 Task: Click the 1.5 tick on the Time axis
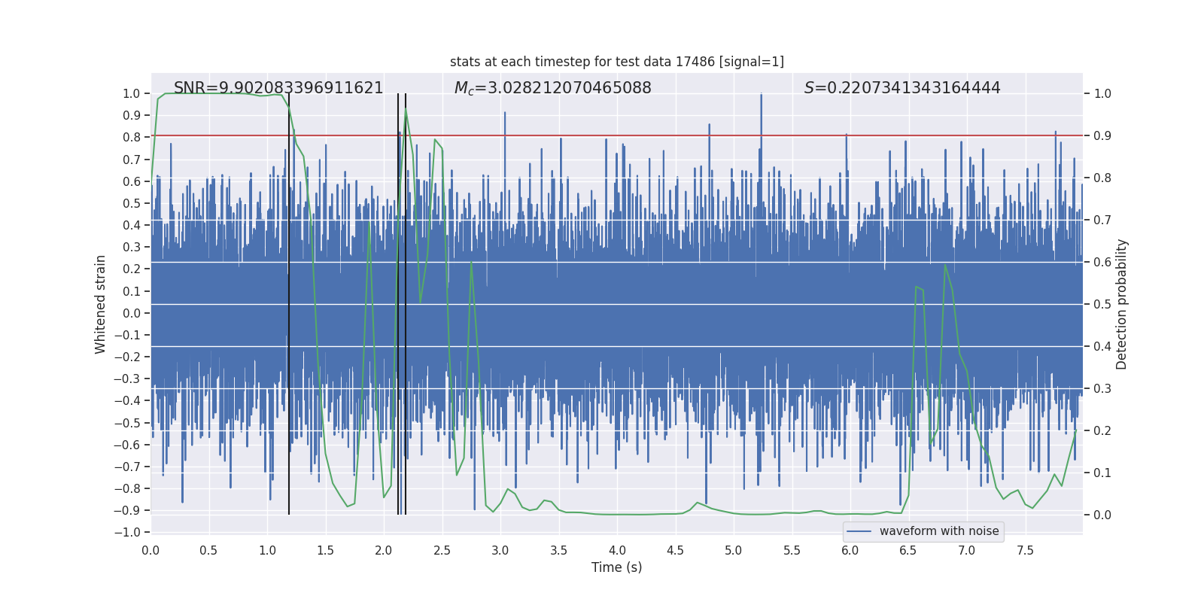coord(325,550)
